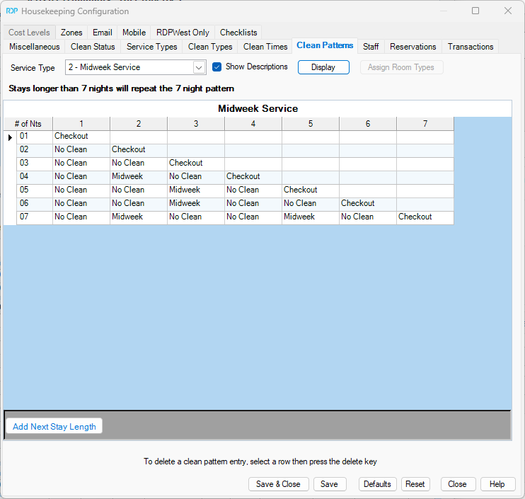Open the Transactions tab

(471, 47)
